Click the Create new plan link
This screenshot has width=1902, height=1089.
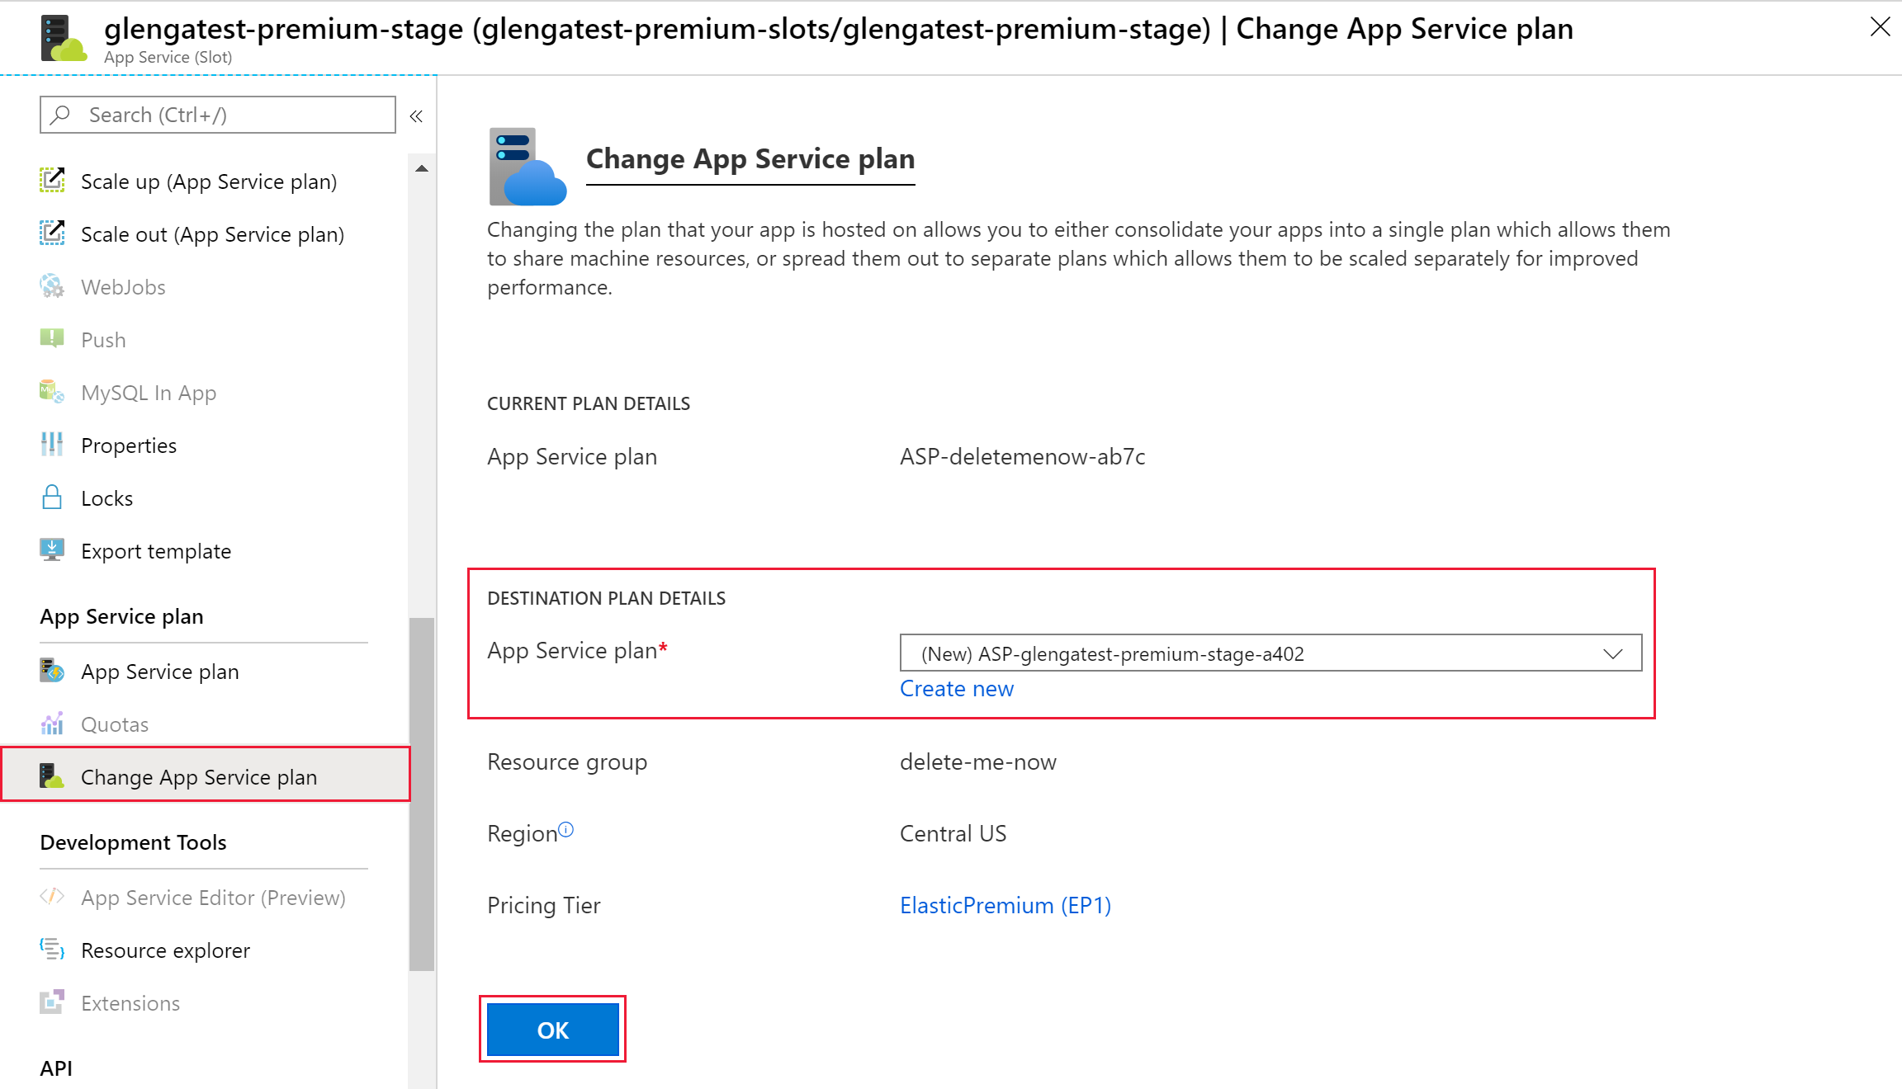[x=958, y=688]
